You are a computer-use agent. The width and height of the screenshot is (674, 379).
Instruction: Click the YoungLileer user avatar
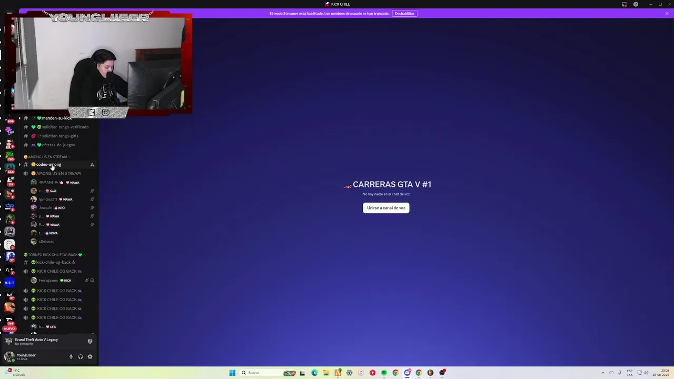point(9,356)
